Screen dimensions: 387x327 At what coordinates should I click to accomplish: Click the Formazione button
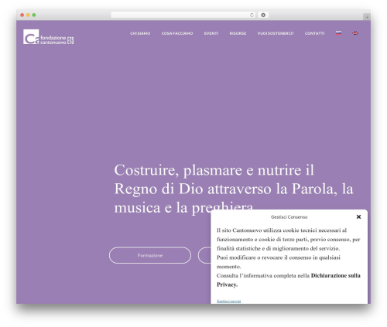tap(150, 255)
